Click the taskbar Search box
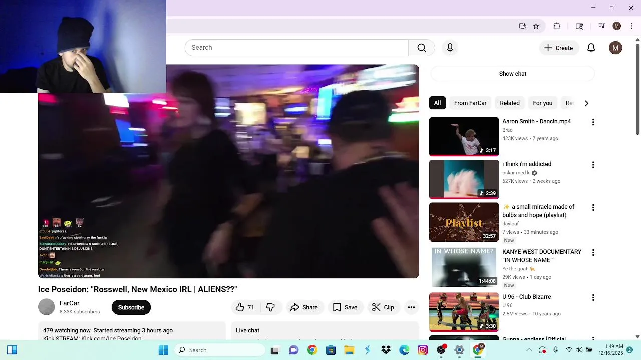The width and height of the screenshot is (641, 360). [x=220, y=350]
